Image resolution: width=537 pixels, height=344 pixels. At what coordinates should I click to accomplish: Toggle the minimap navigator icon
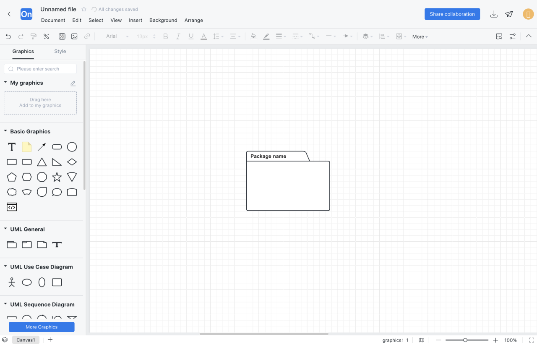422,340
